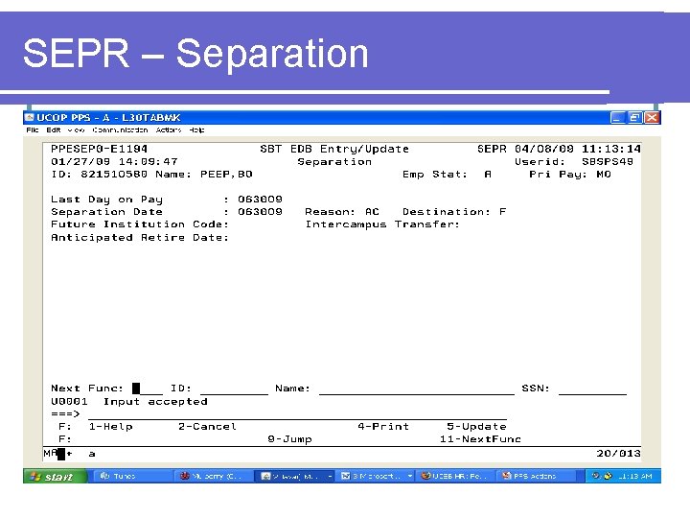This screenshot has height=518, width=690.
Task: Open the Communication menu
Action: (120, 129)
